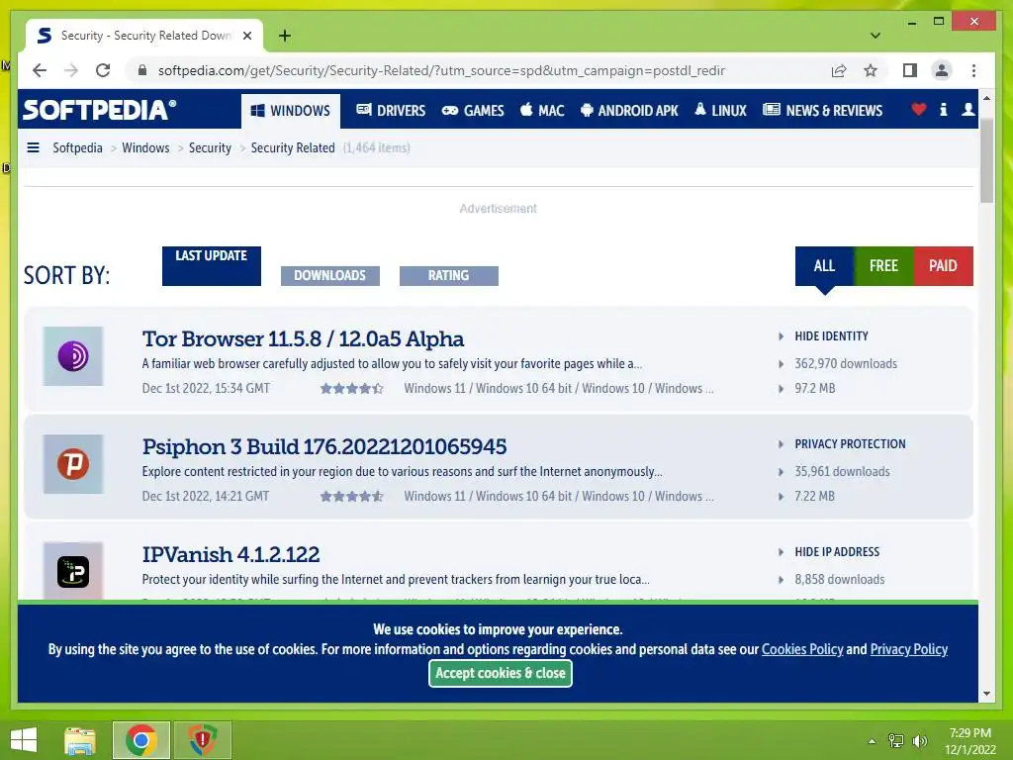Go to the Drivers section
This screenshot has height=760, width=1013.
click(x=391, y=111)
